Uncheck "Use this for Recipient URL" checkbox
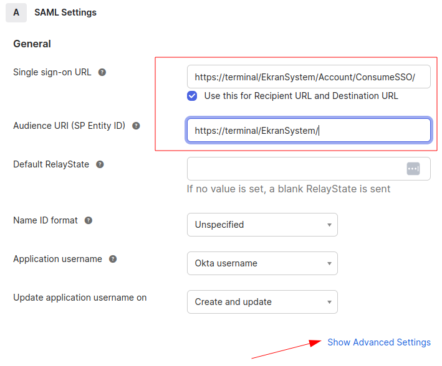The width and height of the screenshot is (442, 366). pos(192,96)
